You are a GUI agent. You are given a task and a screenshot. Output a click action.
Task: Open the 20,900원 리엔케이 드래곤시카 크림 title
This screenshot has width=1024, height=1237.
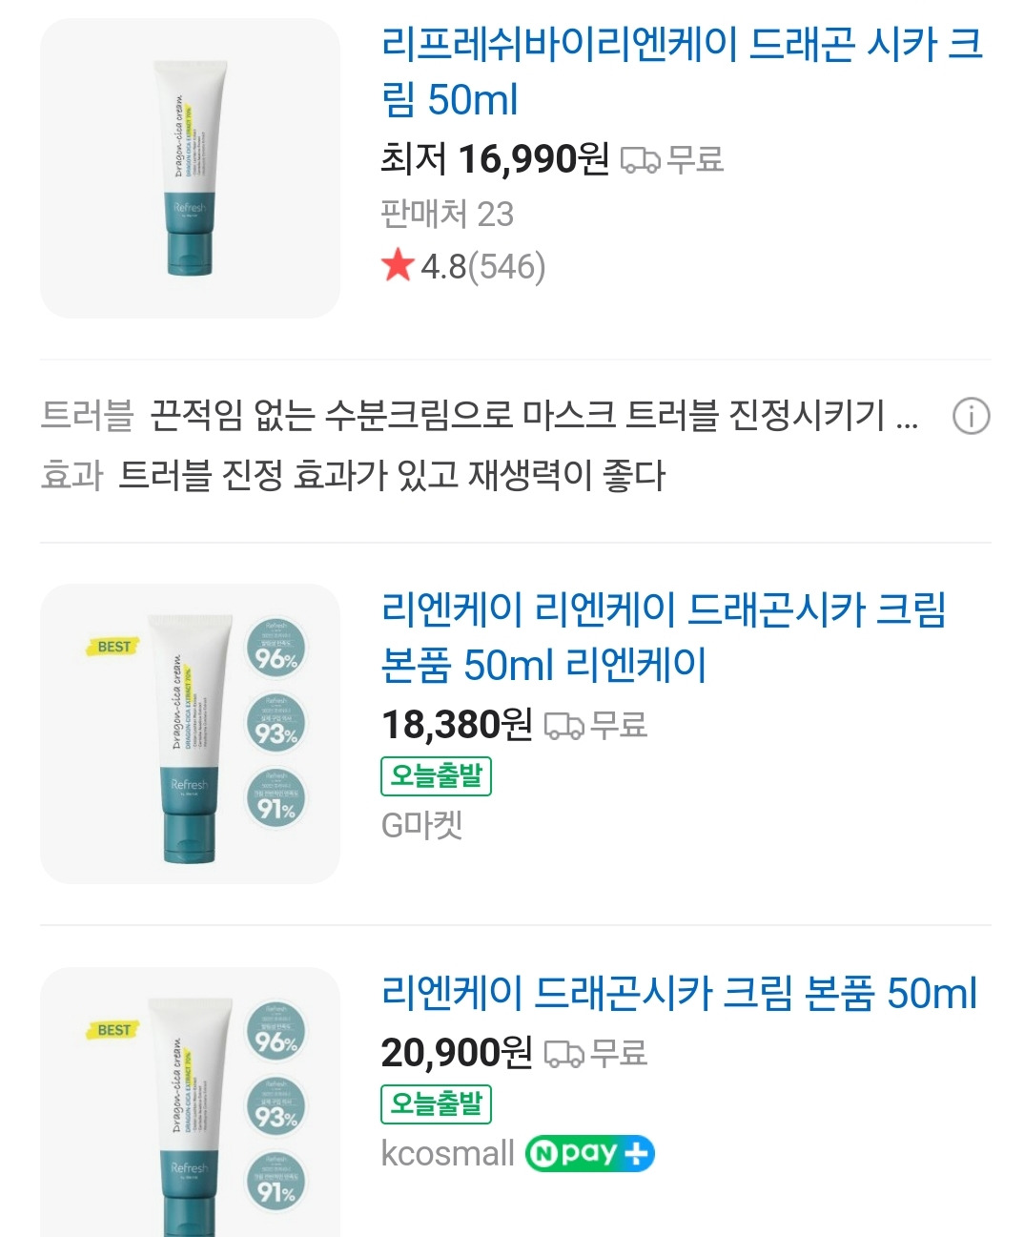(x=679, y=993)
